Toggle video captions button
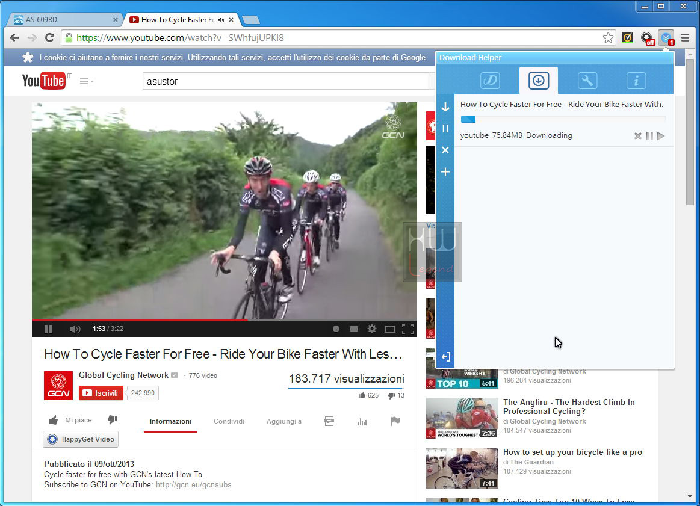700x506 pixels. pos(354,329)
